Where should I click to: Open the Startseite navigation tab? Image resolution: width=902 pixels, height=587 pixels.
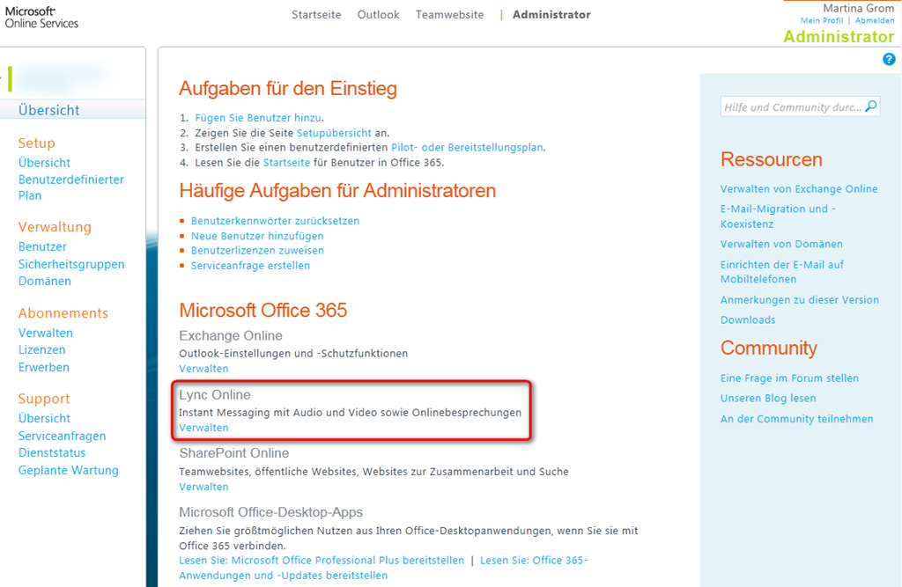pyautogui.click(x=317, y=15)
